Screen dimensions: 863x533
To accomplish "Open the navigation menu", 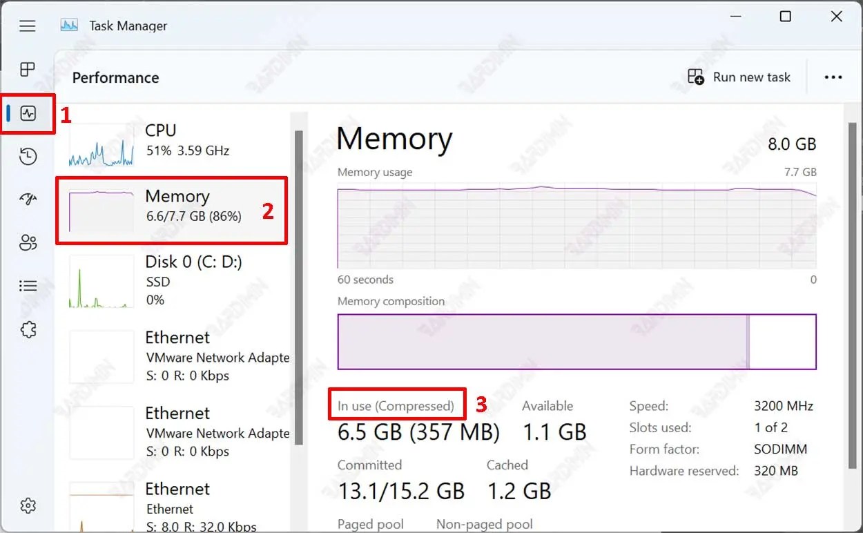I will (28, 26).
